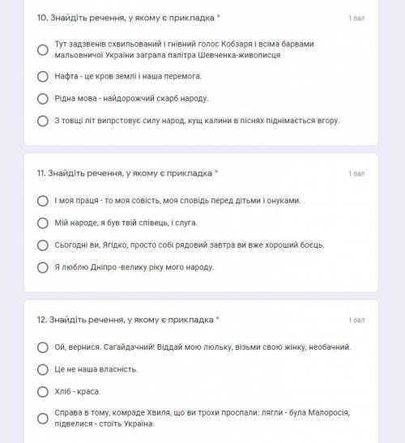The height and width of the screenshot is (443, 405).
Task: Click the '1 бал' label of question 12
Action: coord(356,320)
